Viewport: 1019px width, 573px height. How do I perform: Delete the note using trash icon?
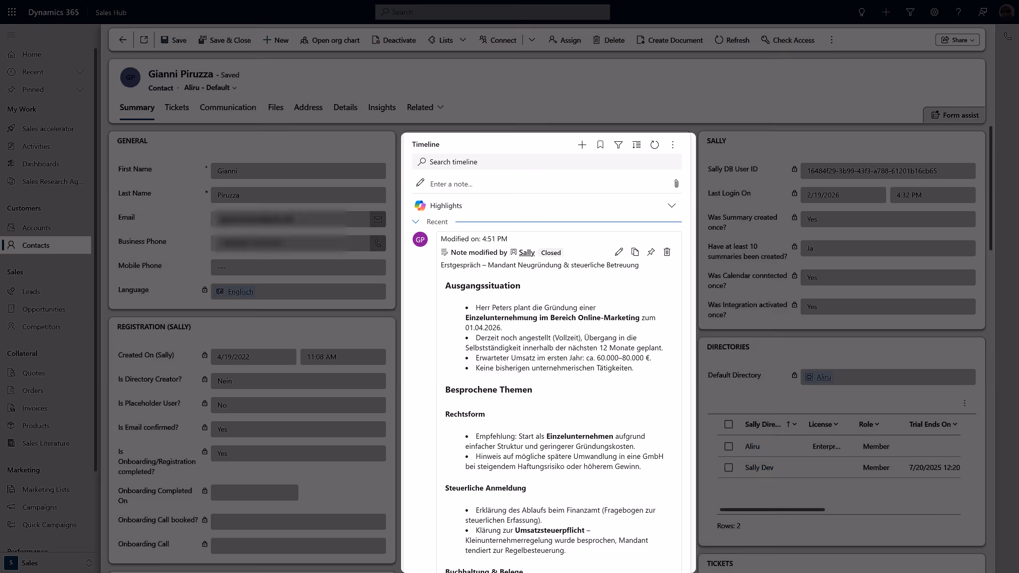667,252
